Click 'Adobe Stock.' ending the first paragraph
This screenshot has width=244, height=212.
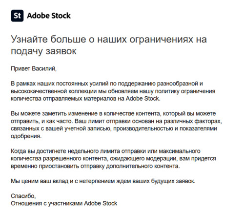[x=143, y=99]
